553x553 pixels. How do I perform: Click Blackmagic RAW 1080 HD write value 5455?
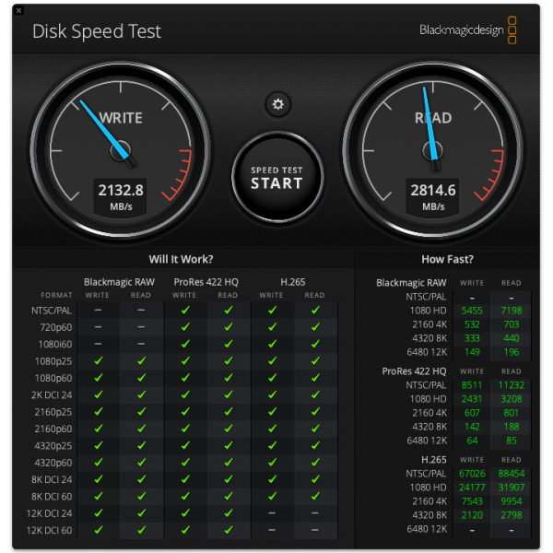[x=472, y=311]
